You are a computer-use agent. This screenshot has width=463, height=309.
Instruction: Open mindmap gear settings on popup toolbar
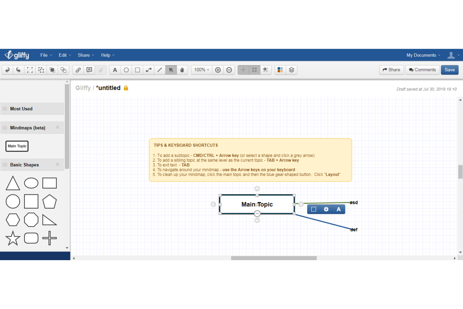point(326,209)
